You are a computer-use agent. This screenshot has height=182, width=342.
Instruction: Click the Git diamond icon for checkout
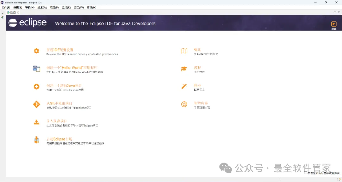click(x=36, y=104)
